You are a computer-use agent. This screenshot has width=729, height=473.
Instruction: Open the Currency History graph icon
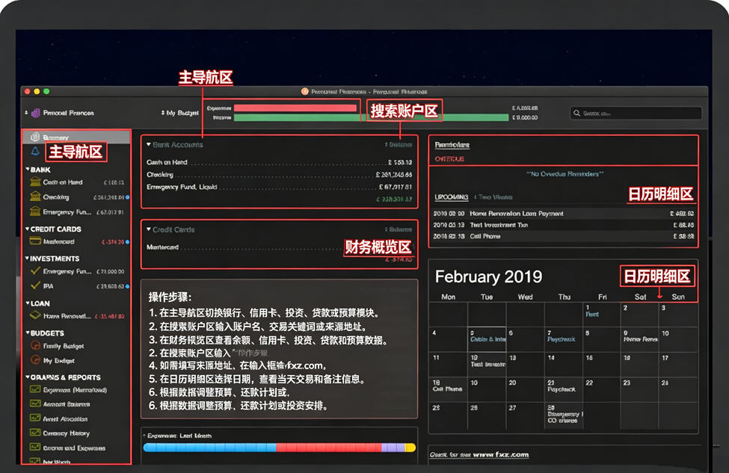35,433
